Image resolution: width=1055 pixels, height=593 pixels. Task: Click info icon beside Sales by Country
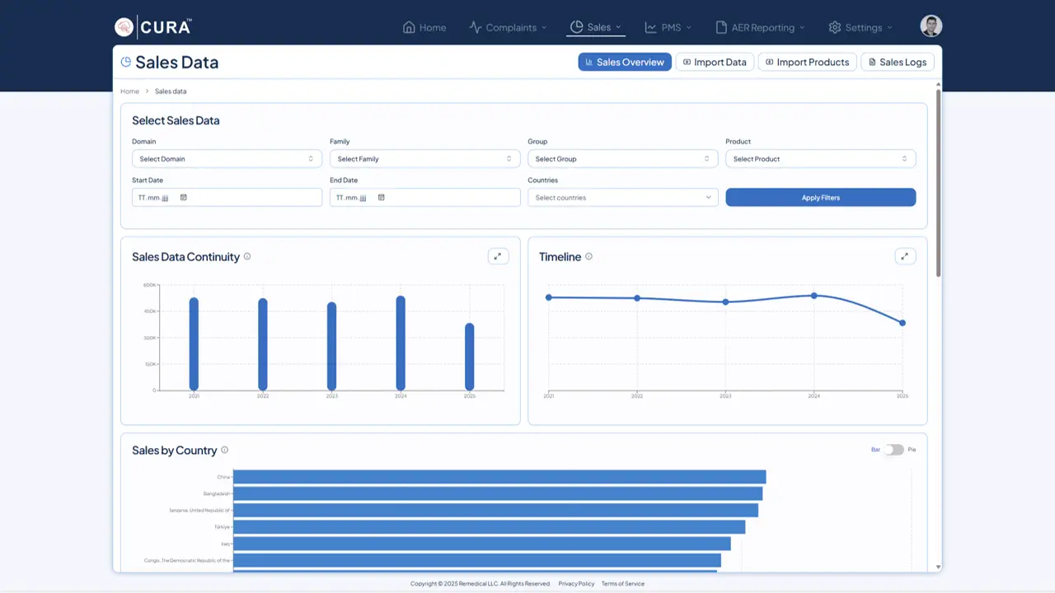[224, 450]
